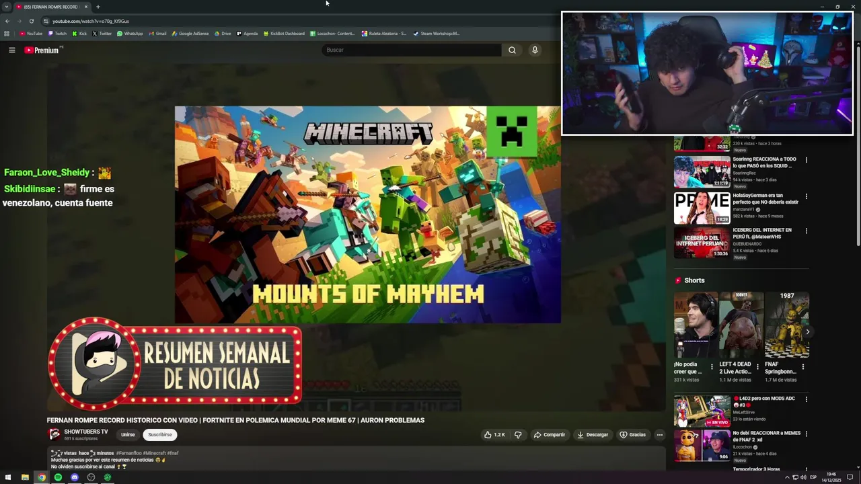Open the LEFT 4 DEAD 2 short

741,325
